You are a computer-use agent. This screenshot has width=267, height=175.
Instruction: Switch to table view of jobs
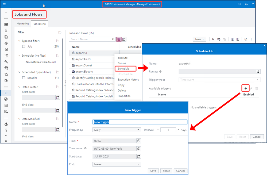[x=119, y=39]
